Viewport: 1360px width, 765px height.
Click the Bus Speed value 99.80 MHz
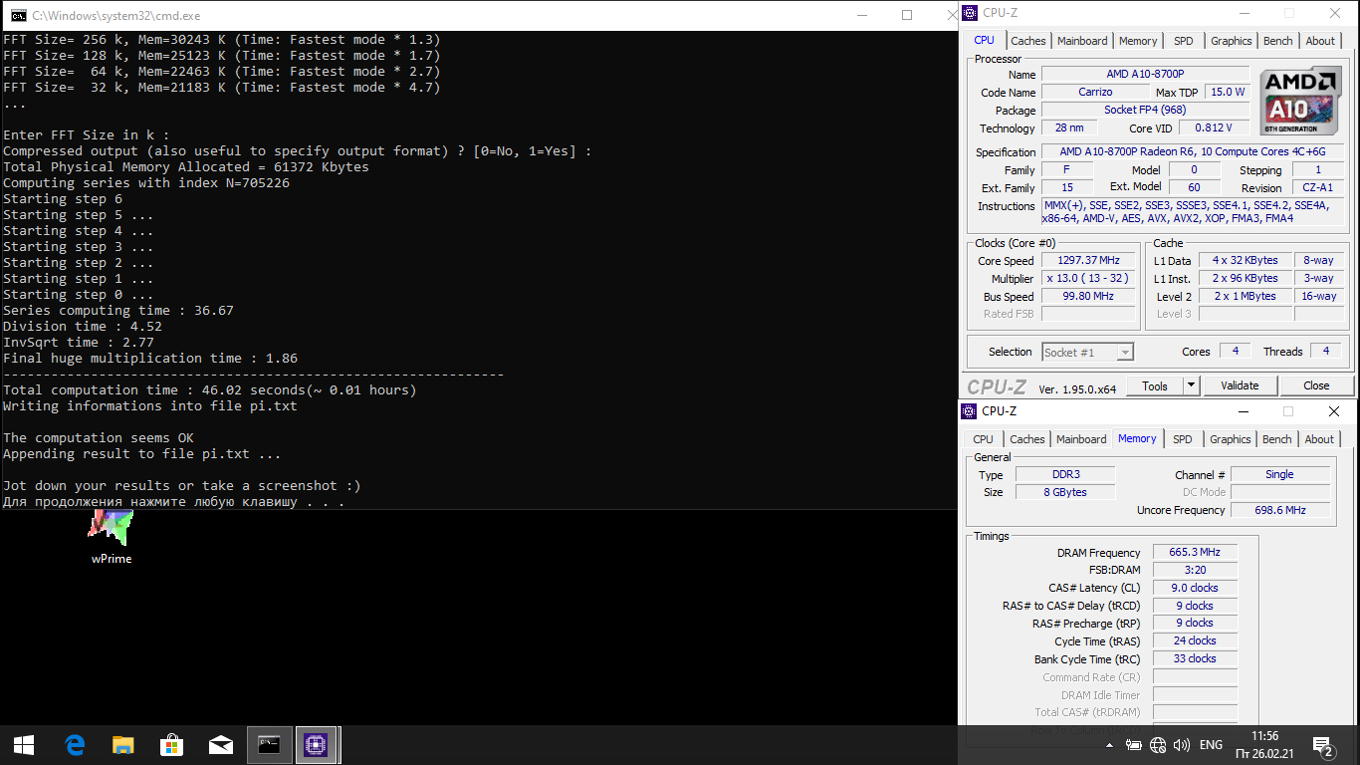(1088, 296)
